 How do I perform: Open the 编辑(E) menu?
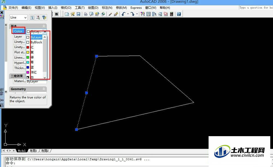coord(26,8)
